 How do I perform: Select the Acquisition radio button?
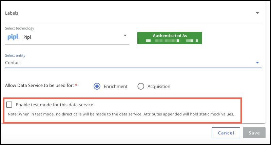(141, 86)
